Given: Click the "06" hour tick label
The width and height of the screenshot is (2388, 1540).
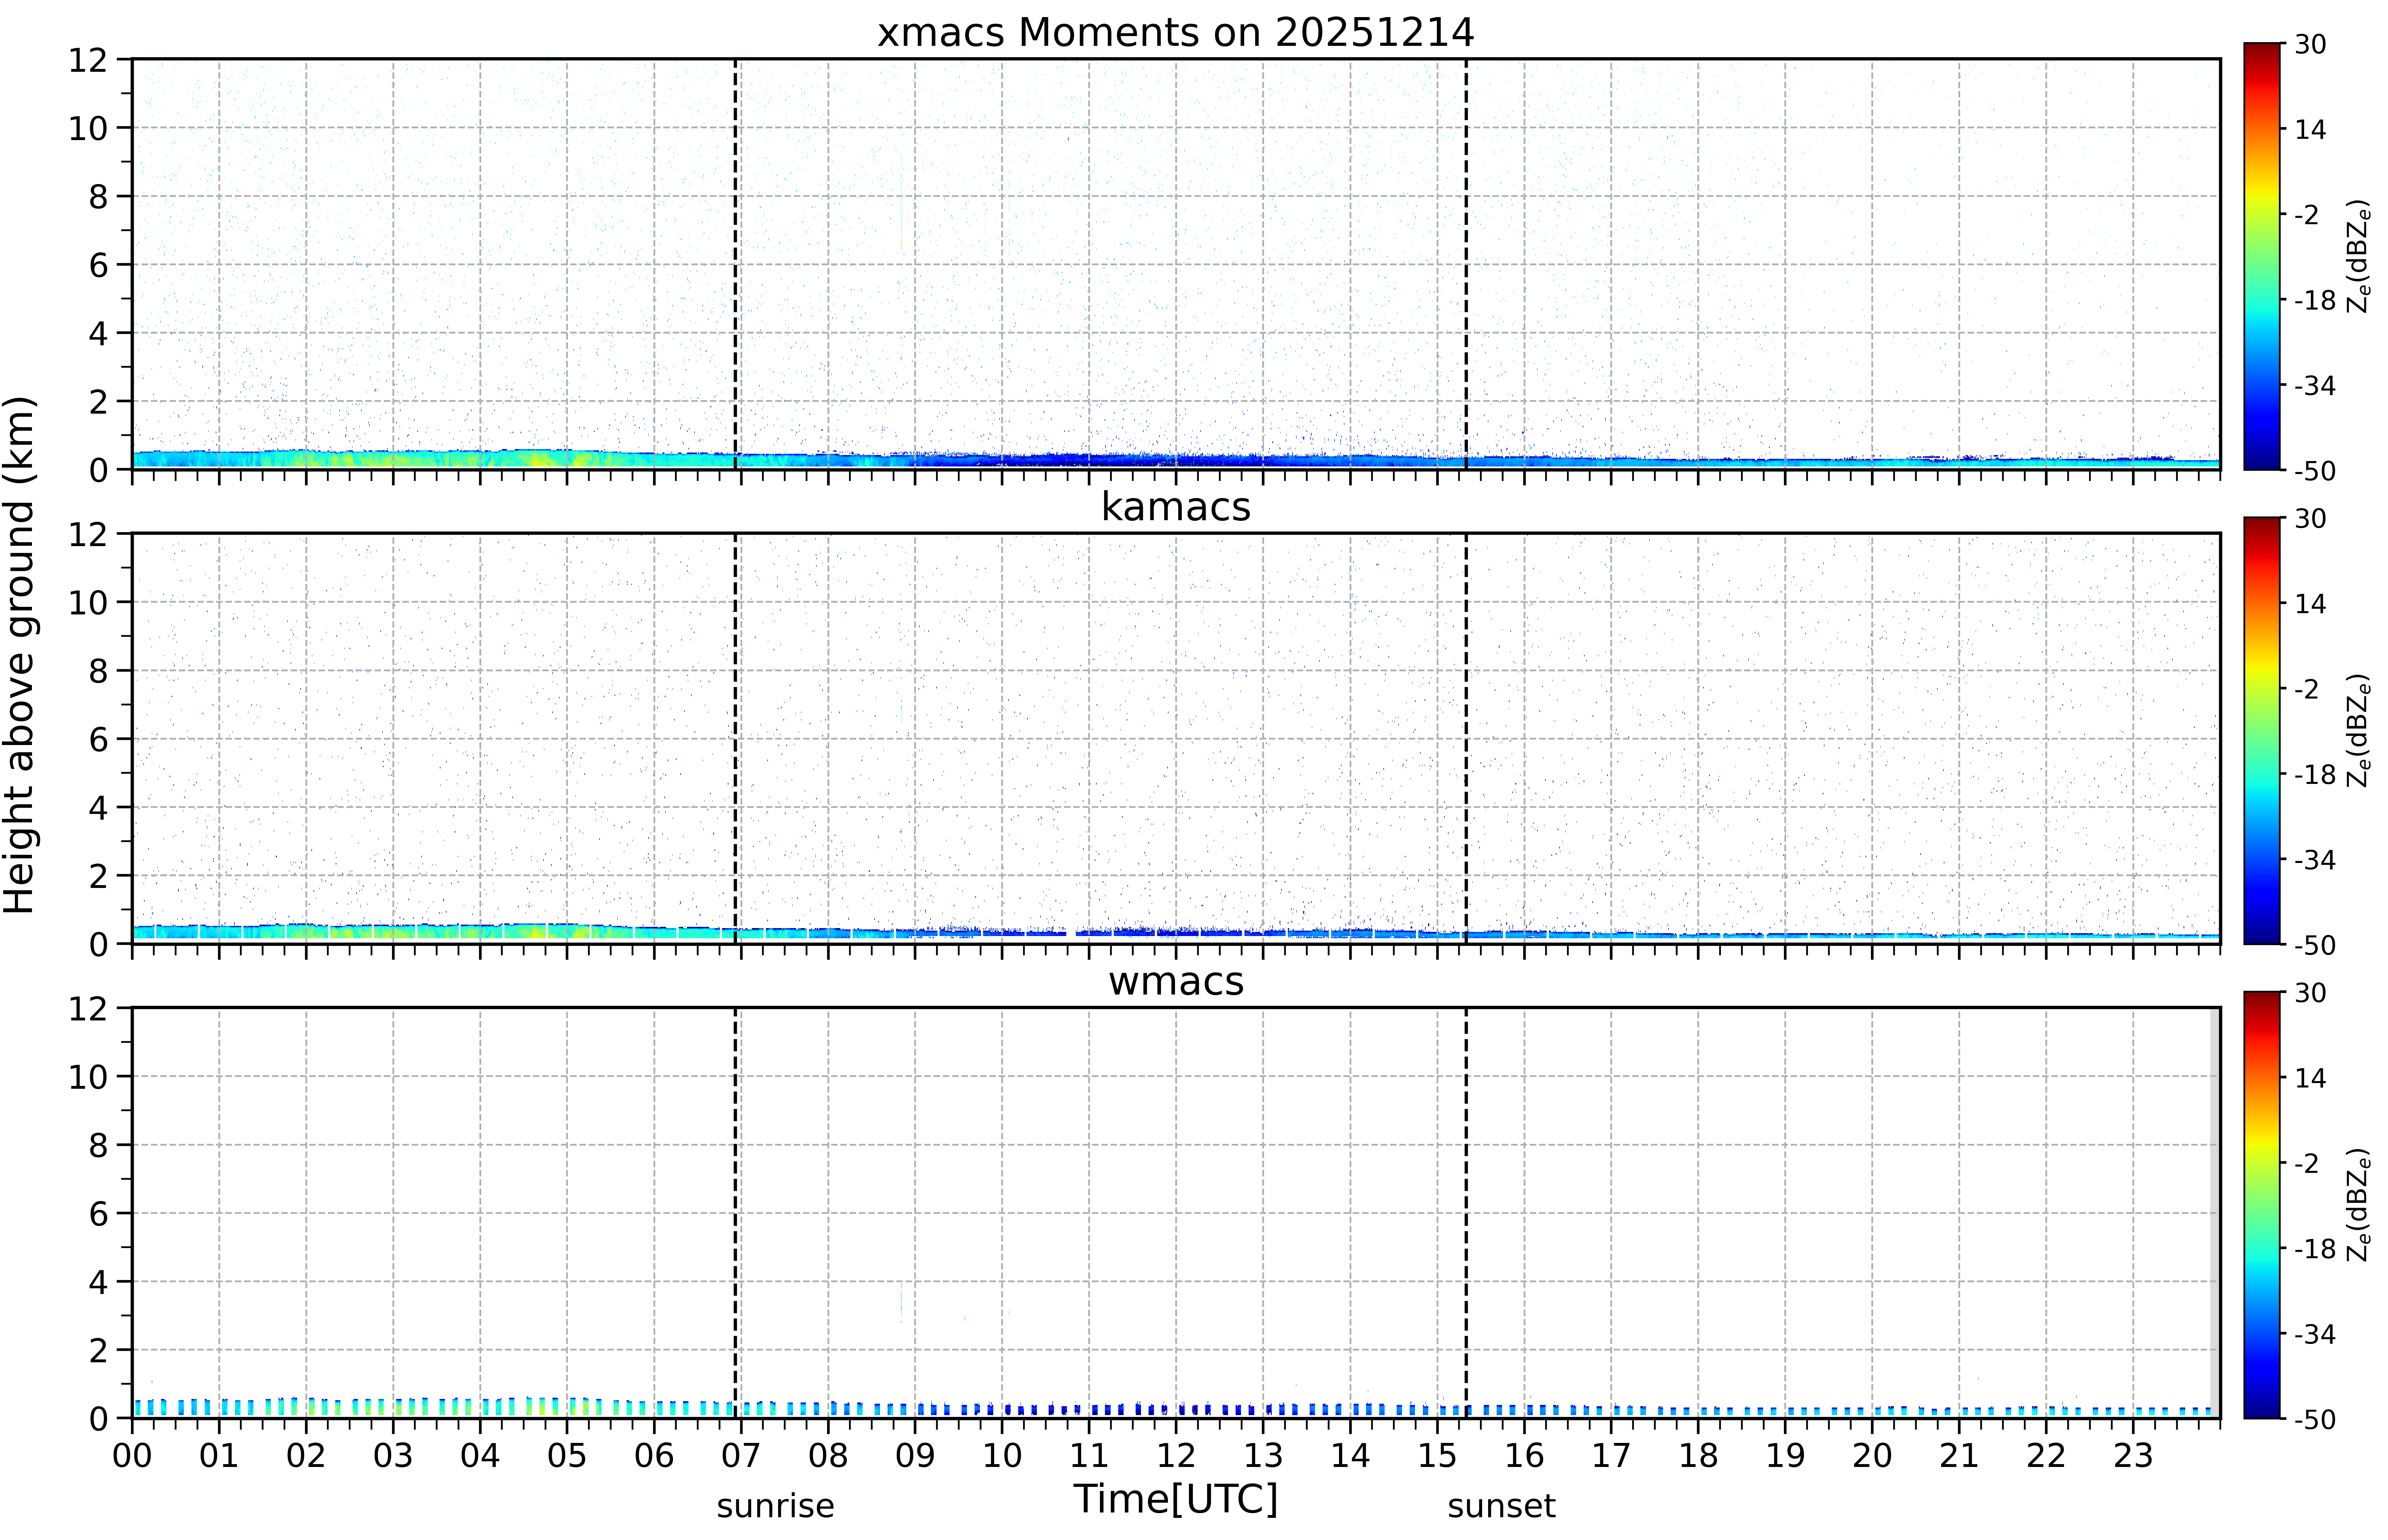Looking at the screenshot, I should point(654,1456).
